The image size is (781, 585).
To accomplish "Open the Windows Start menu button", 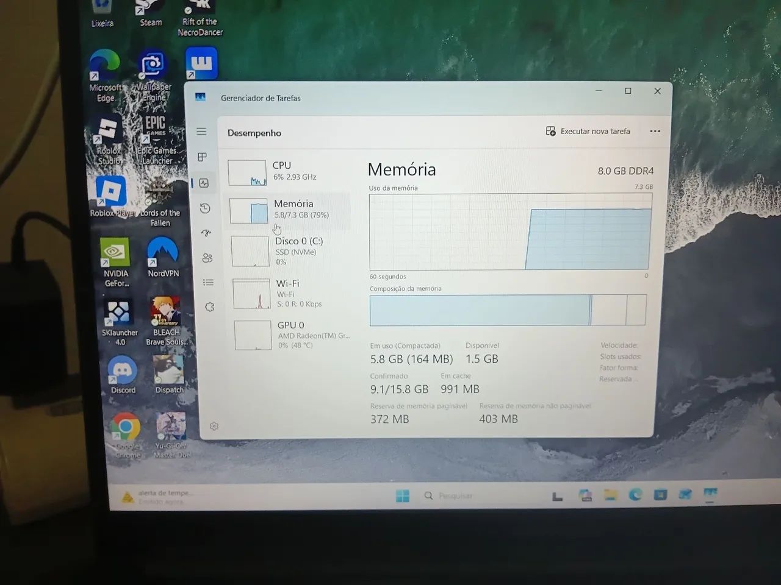I will [x=403, y=496].
